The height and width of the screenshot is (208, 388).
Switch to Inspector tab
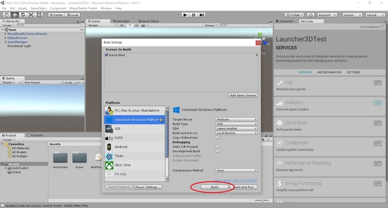click(x=285, y=21)
